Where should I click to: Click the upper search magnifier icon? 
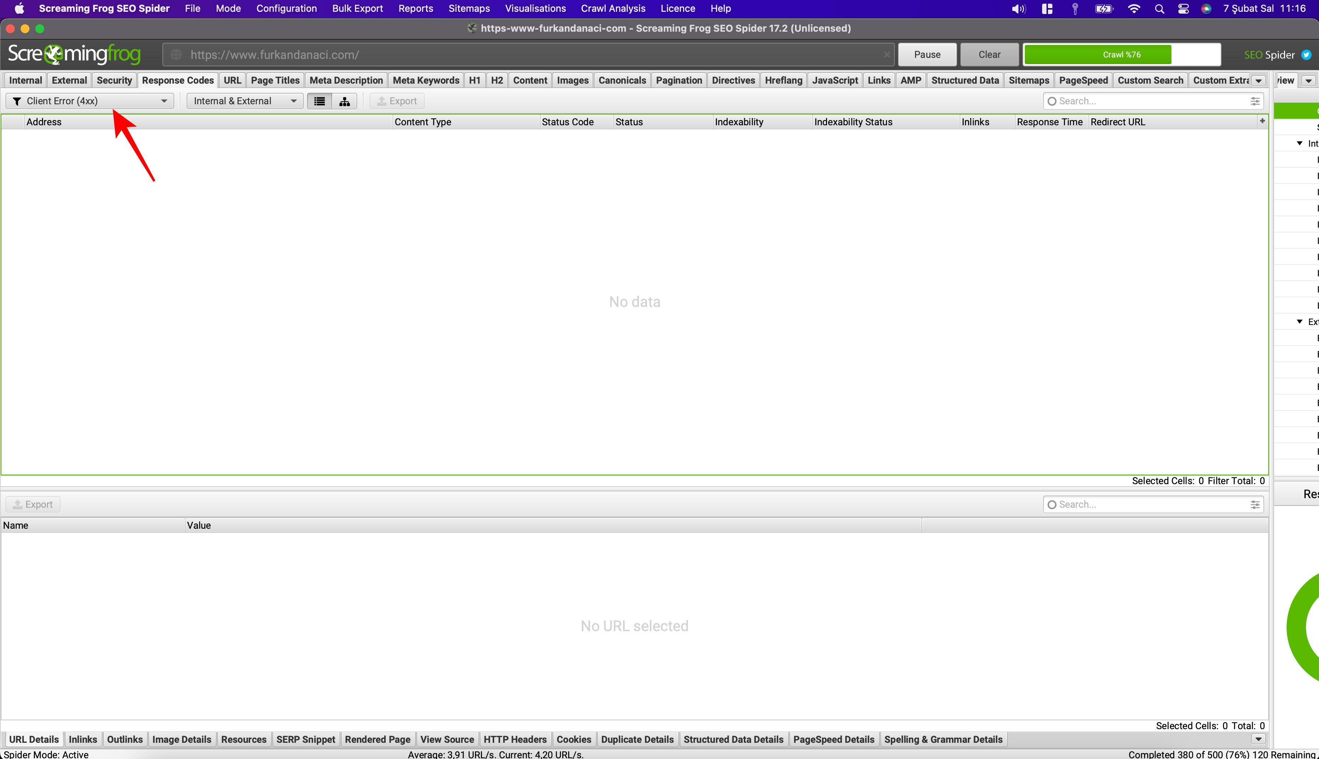pyautogui.click(x=1052, y=101)
